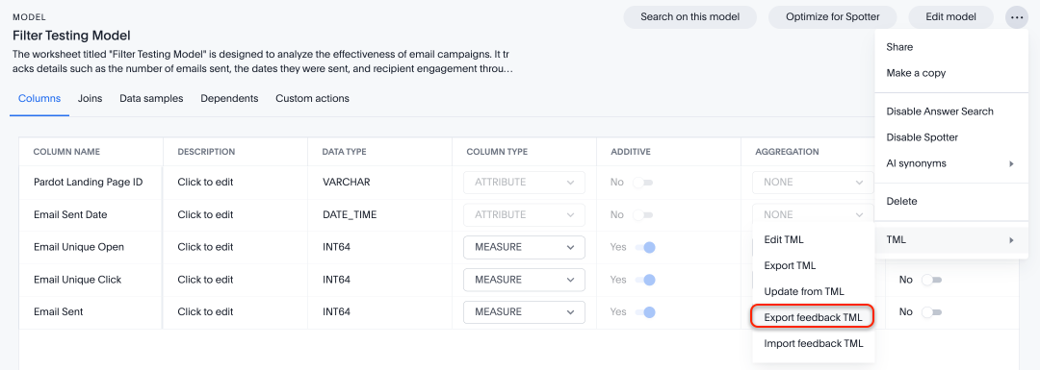Select Disable Answer Search menu item
The height and width of the screenshot is (370, 1040).
point(951,111)
